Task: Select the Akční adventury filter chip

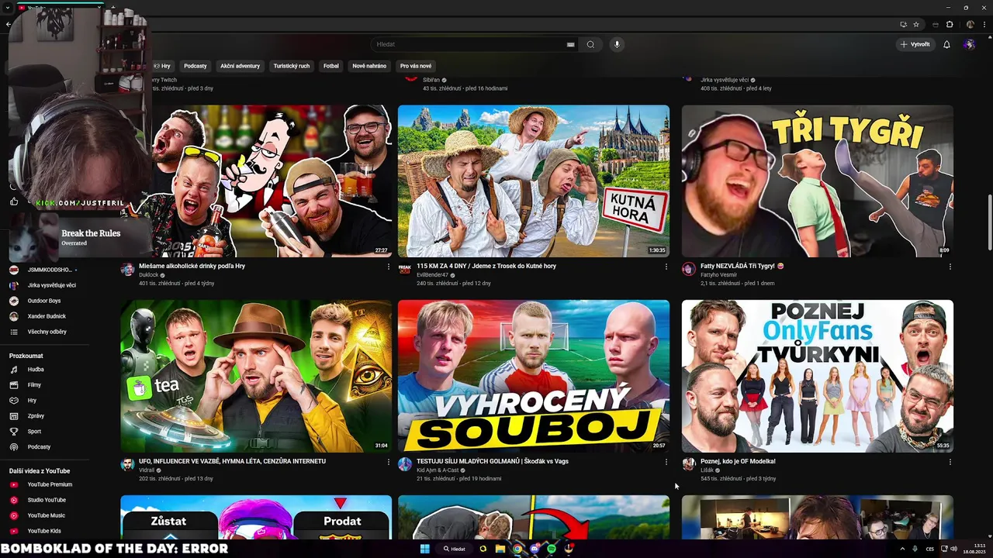Action: (240, 66)
